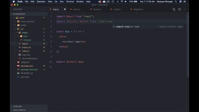Open the volume control in menu bar
This screenshot has width=199, height=112.
coord(126,2)
